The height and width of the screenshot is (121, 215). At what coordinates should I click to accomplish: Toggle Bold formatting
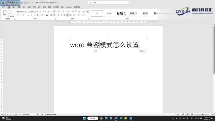18,15
